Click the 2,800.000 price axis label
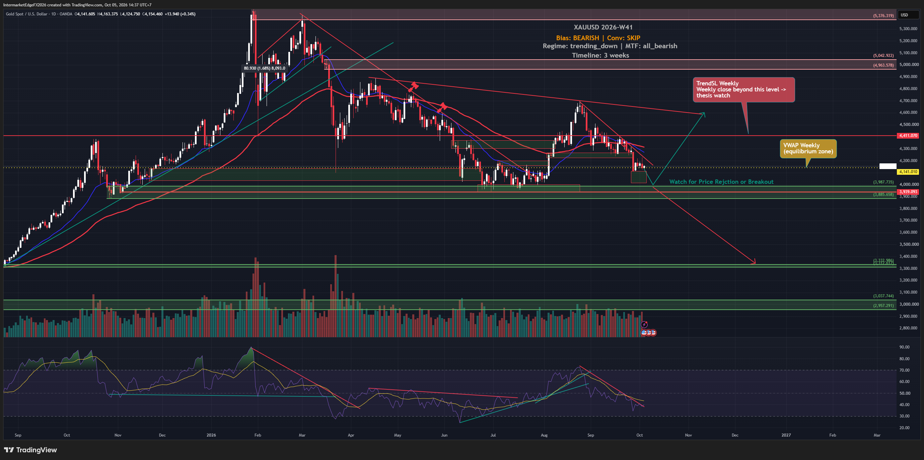This screenshot has height=460, width=924. point(909,328)
